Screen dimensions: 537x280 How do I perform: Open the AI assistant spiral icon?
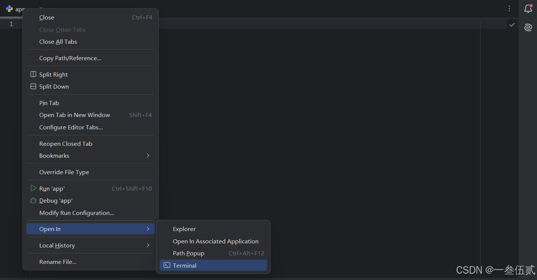point(528,28)
